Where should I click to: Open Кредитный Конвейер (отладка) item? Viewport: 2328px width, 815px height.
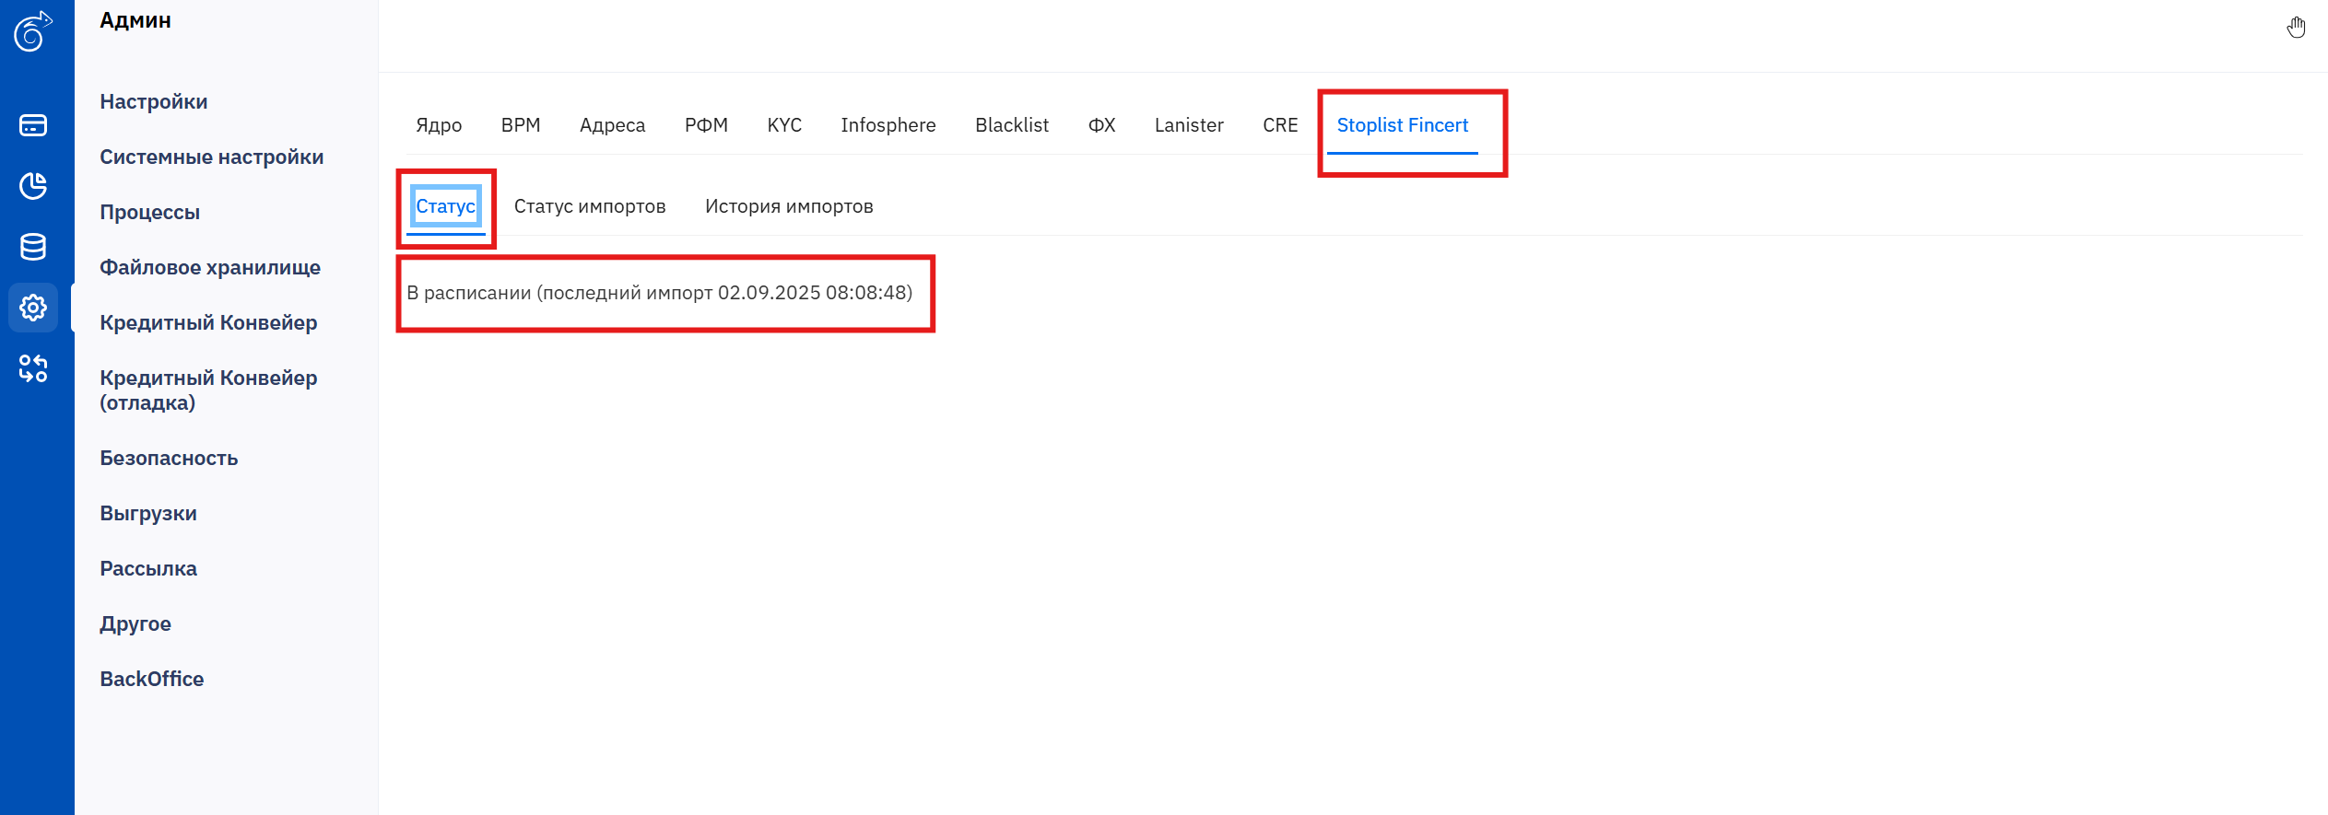pyautogui.click(x=208, y=390)
